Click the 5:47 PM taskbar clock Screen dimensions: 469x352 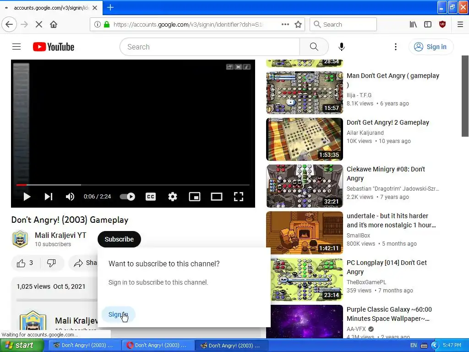tap(452, 345)
